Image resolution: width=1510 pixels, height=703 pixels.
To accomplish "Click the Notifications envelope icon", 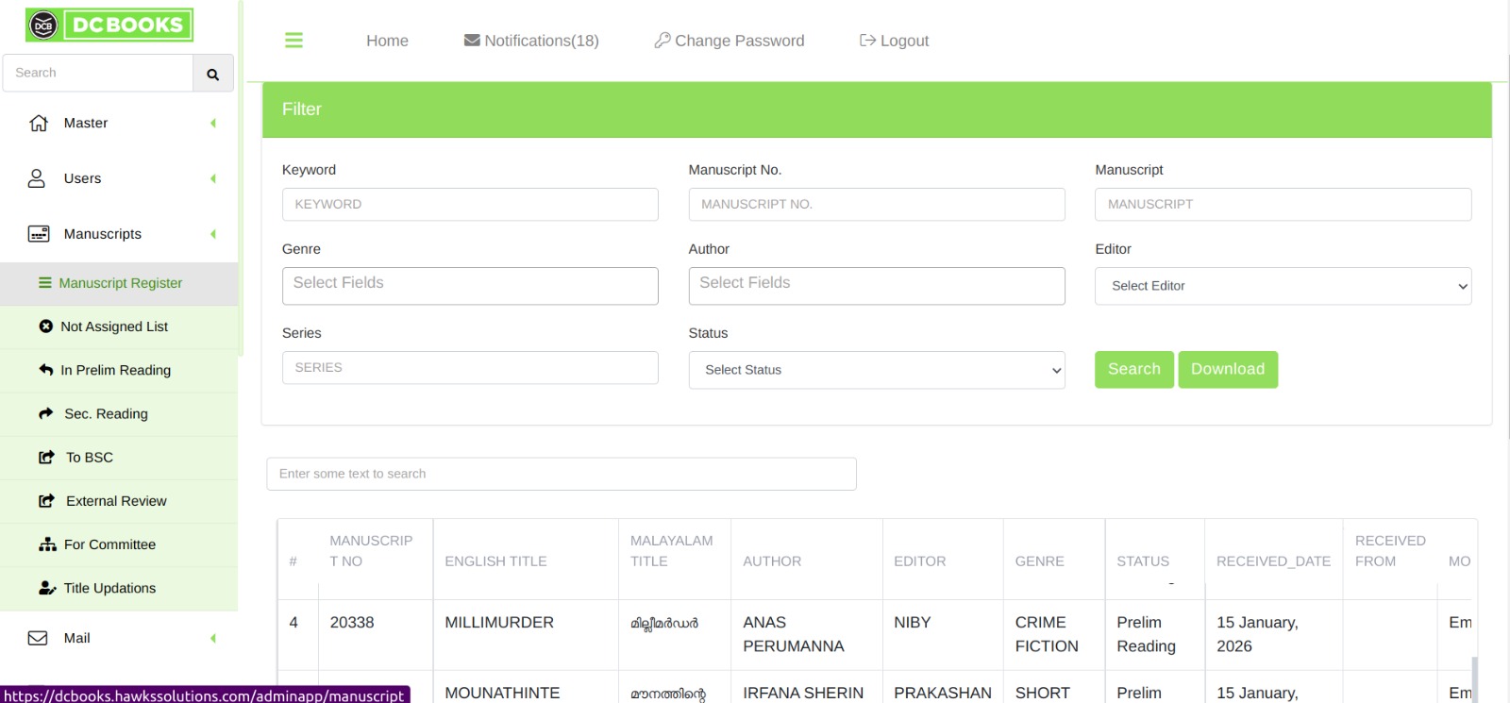I will [472, 41].
